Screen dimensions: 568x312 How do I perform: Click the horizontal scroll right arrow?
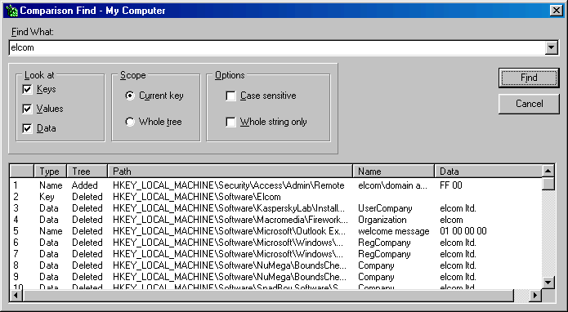tap(535, 296)
